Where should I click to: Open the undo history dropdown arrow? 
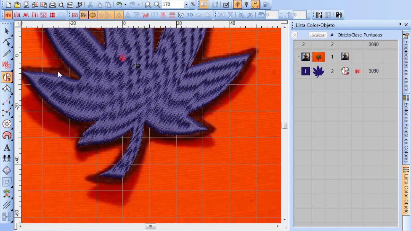[x=125, y=4]
